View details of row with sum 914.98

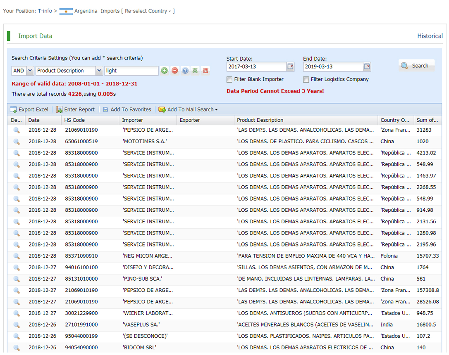(17, 210)
